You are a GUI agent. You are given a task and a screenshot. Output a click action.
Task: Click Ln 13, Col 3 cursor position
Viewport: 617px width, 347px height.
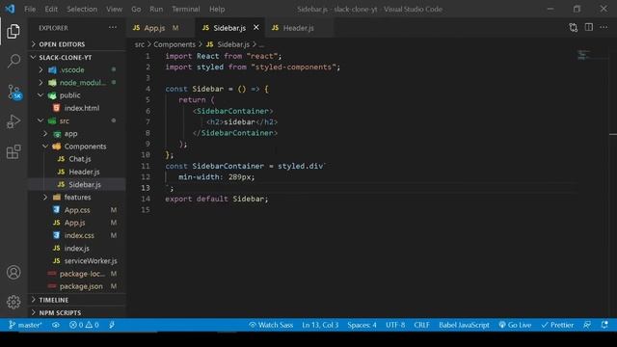(x=320, y=325)
